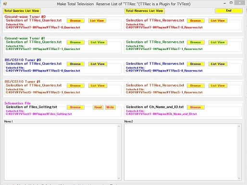Browse Queries file for Ground-wave Tuner #0
The height and width of the screenshot is (185, 247).
coord(75,21)
